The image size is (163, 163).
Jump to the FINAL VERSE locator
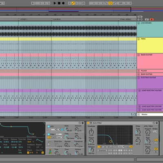click(124, 19)
